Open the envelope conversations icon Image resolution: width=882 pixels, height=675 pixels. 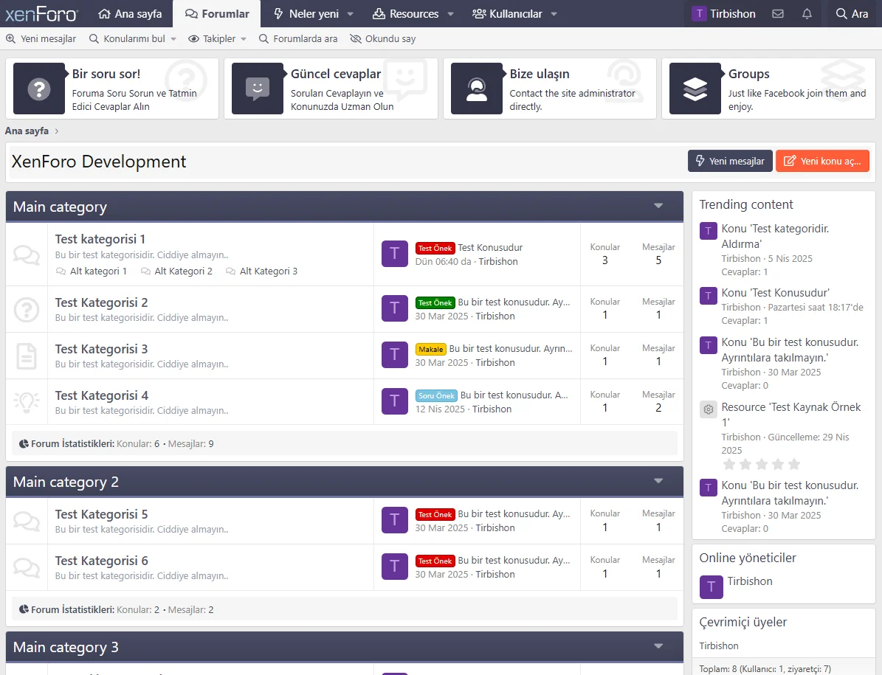777,14
